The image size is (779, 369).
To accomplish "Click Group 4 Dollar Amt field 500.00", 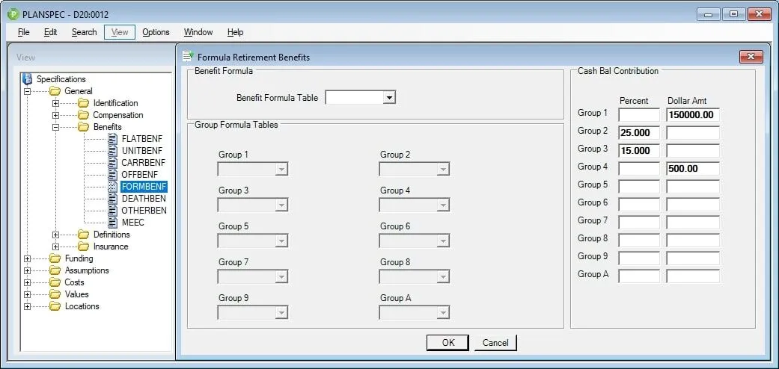I will [x=692, y=169].
